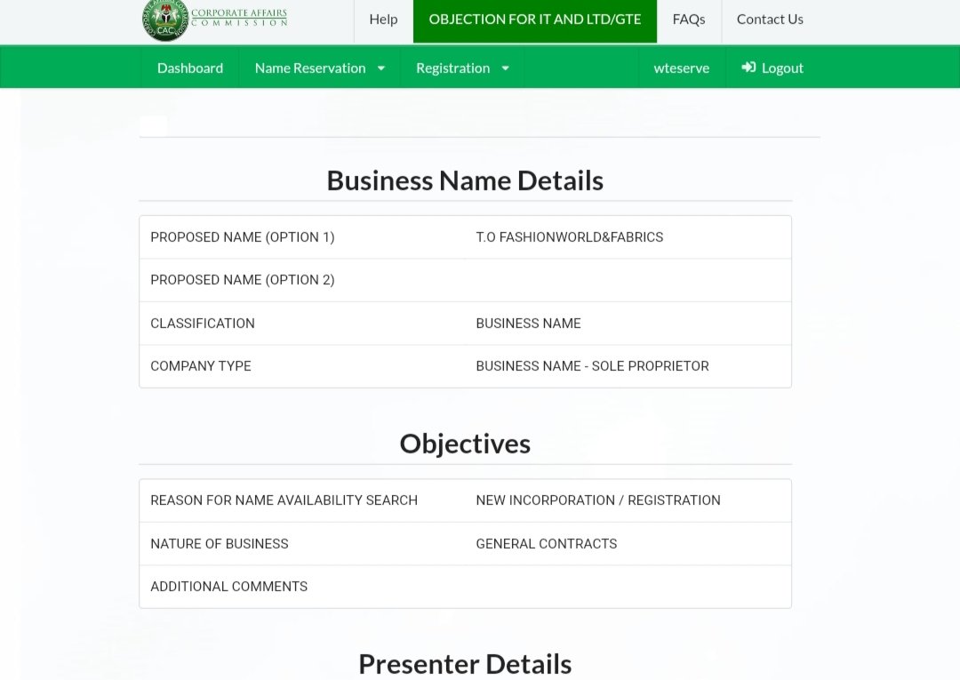Select the T.O FASHIONWORLD&FABRICS value

570,237
